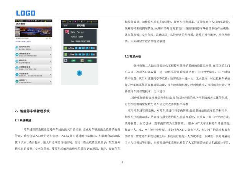
Task: Click the page number 5 at bottom
Action: point(122,163)
